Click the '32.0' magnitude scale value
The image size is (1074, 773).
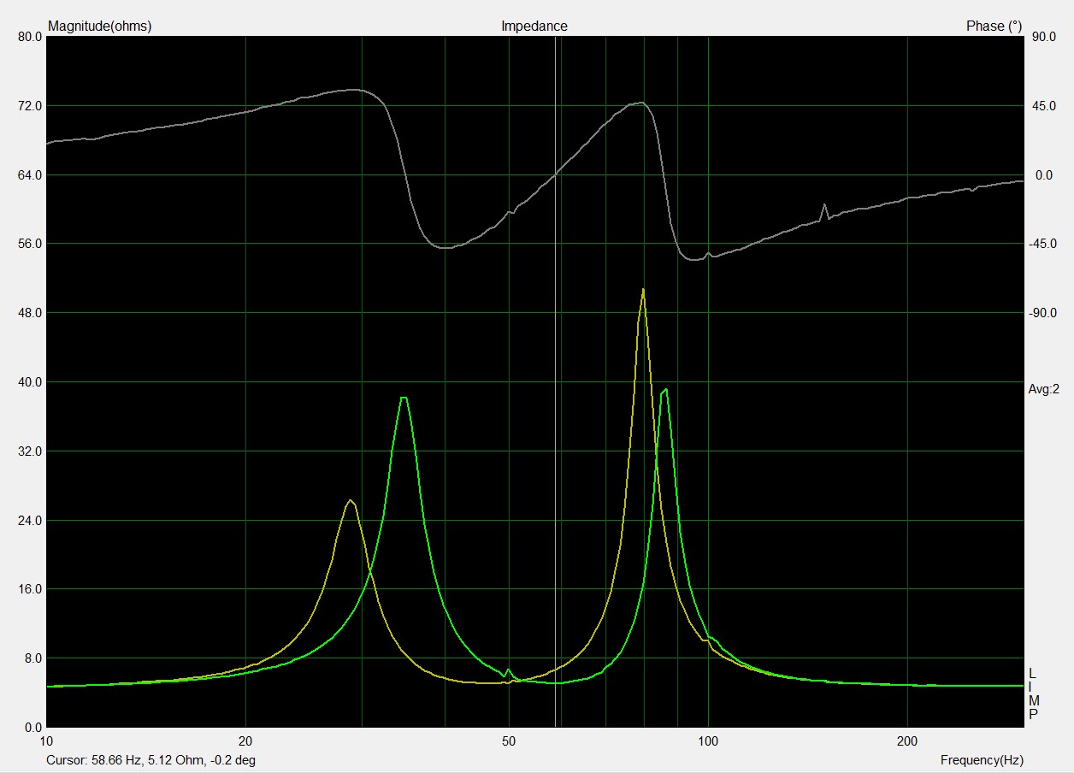29,451
